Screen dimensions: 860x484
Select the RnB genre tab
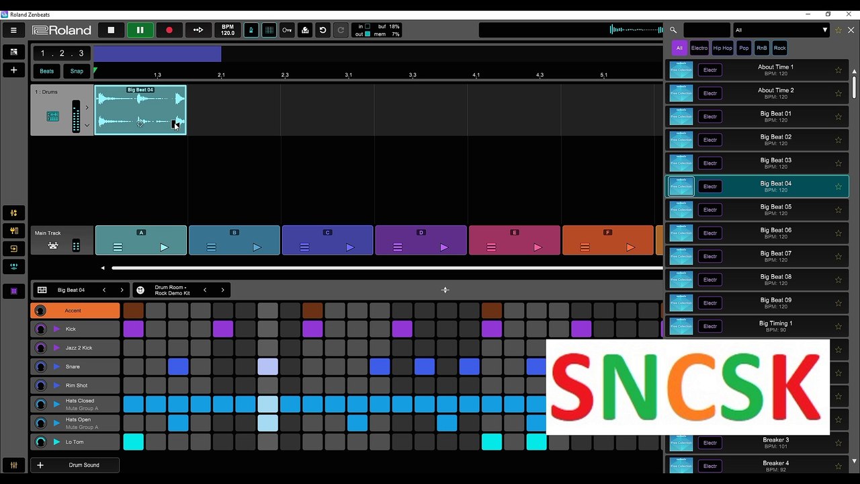click(x=761, y=48)
